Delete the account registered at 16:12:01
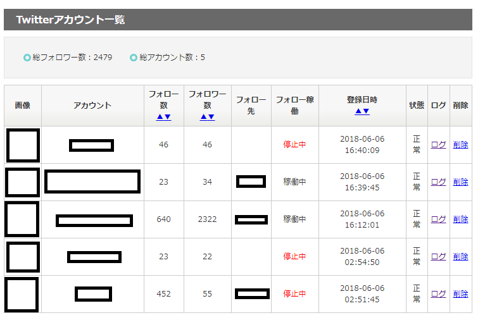Image resolution: width=485 pixels, height=320 pixels. pos(460,219)
